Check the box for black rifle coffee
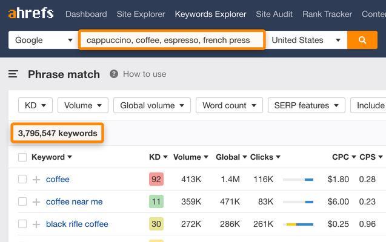 tap(22, 224)
